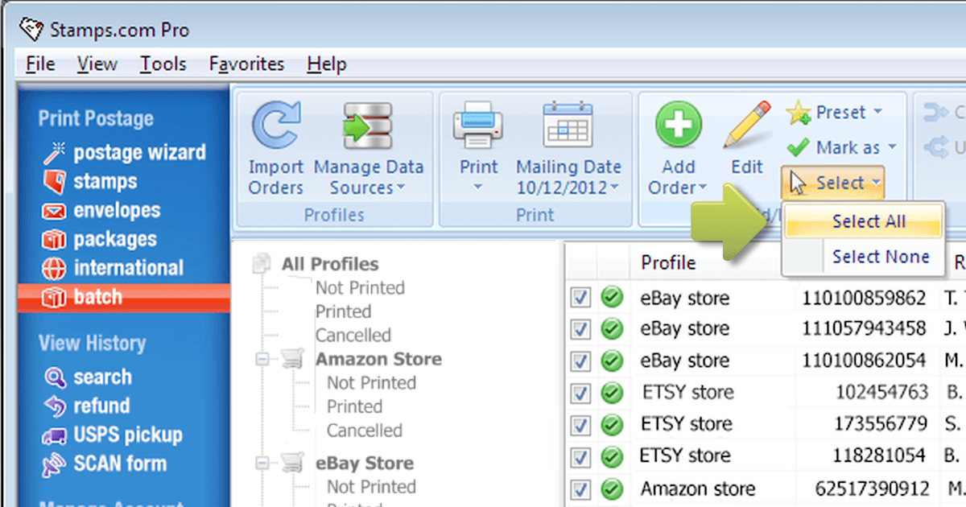Click the ETSY store cell for 173556779
The image size is (966, 507).
(687, 424)
